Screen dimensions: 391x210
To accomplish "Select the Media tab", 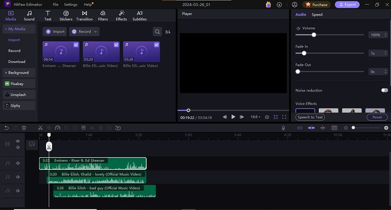I will [x=11, y=16].
